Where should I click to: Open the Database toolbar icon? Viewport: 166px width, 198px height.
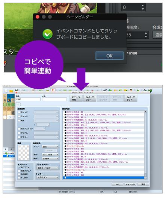pyautogui.click(x=105, y=90)
